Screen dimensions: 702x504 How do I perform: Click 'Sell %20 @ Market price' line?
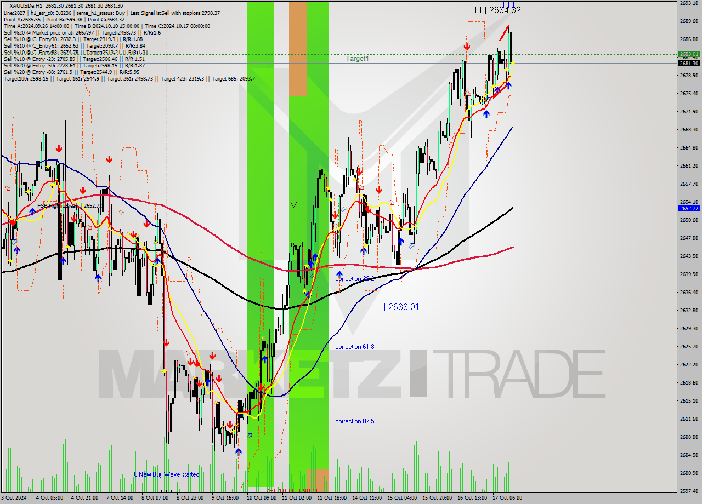[x=82, y=32]
